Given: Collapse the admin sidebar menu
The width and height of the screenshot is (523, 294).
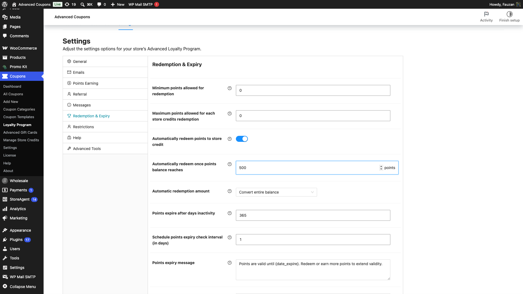Looking at the screenshot, I should point(22,287).
